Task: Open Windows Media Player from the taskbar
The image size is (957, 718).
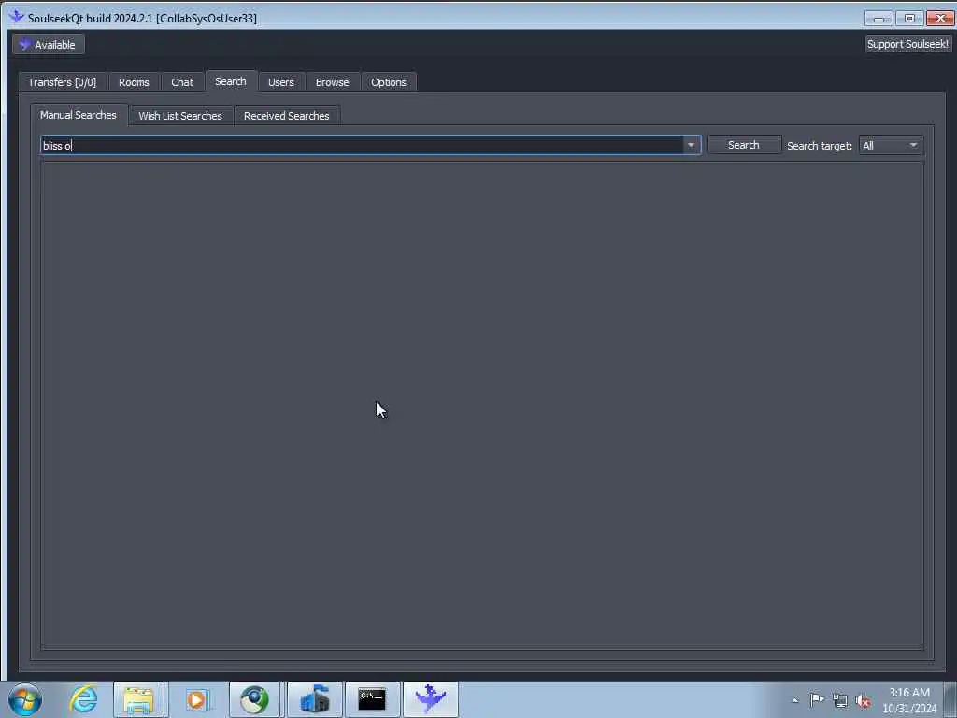Action: tap(196, 699)
